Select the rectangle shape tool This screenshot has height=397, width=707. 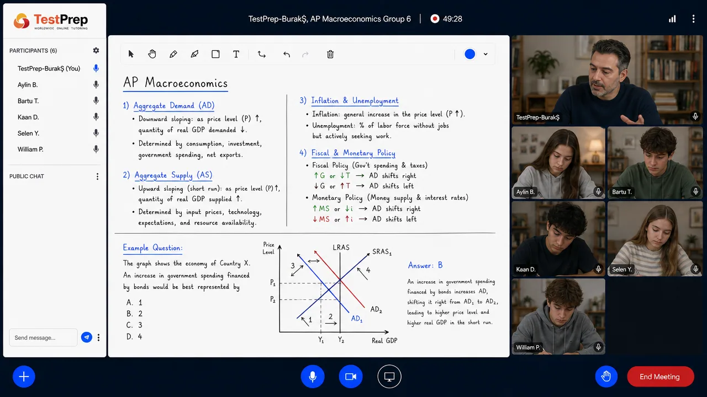click(x=215, y=54)
